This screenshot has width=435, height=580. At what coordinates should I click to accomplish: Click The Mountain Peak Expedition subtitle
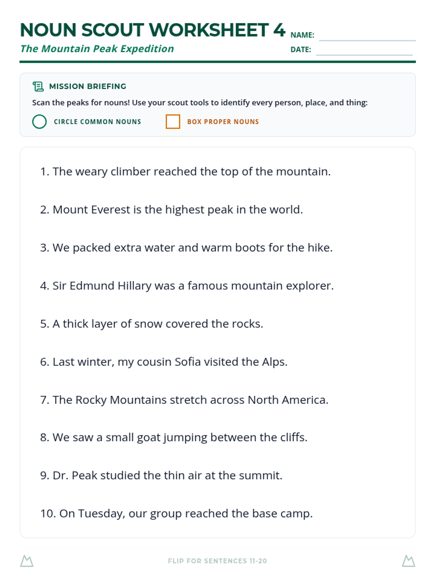pos(97,49)
